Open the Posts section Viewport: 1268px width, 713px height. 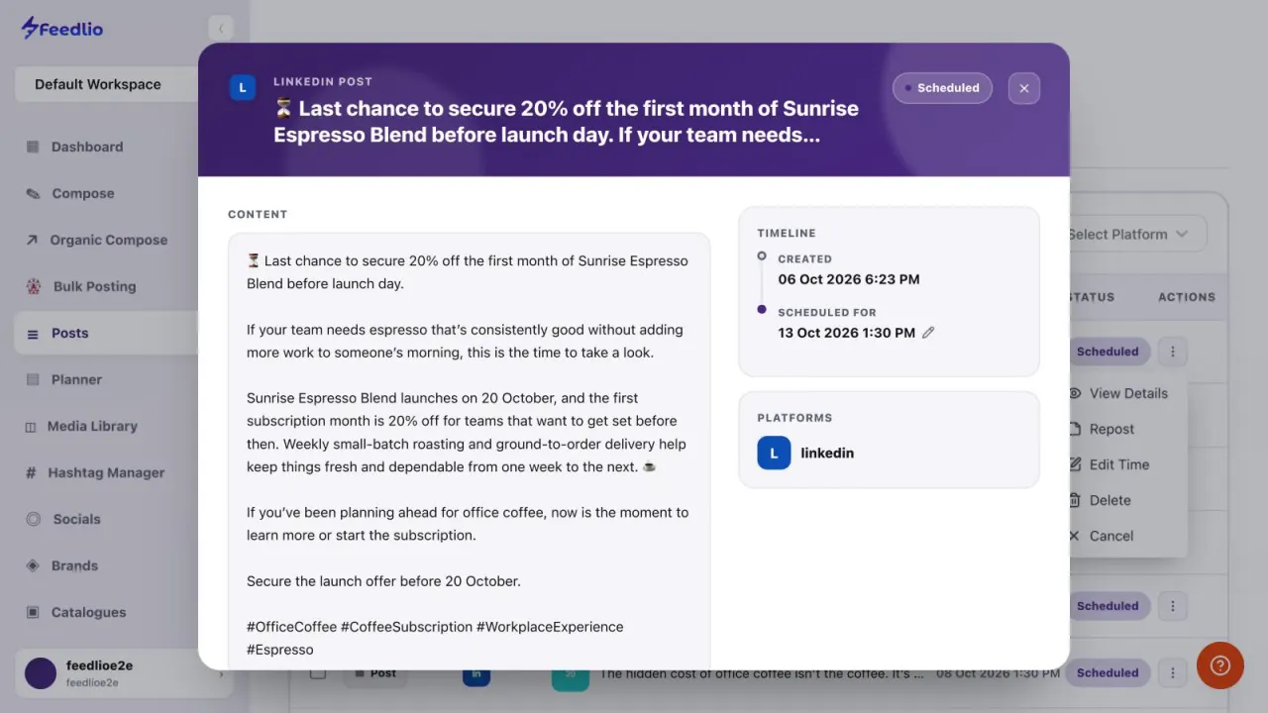click(106, 333)
